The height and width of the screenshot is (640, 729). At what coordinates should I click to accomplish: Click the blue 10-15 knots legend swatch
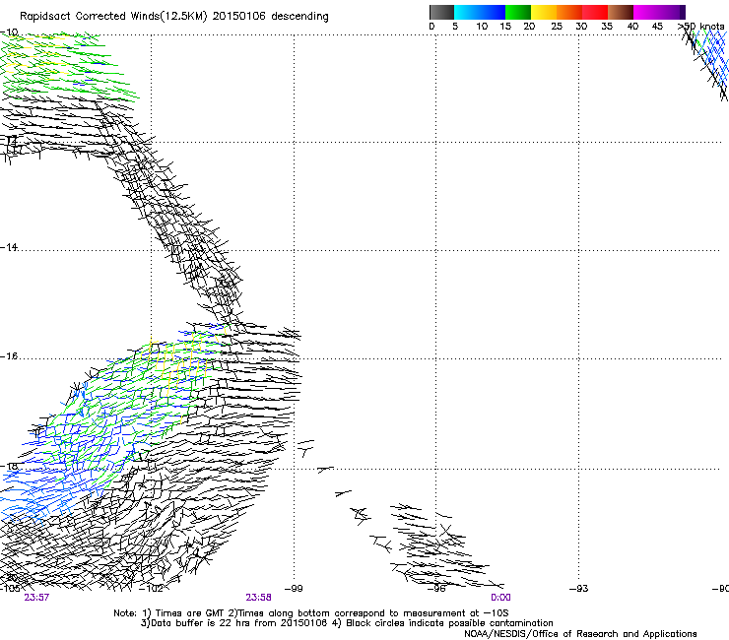pos(493,12)
